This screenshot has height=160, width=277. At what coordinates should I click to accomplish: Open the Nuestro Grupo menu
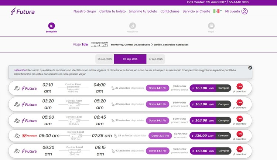click(x=85, y=11)
